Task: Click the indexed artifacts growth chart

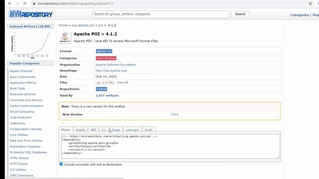Action: pos(30,45)
